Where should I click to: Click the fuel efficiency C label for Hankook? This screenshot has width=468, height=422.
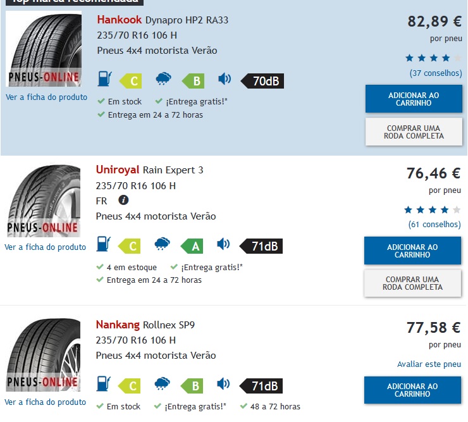pyautogui.click(x=130, y=81)
